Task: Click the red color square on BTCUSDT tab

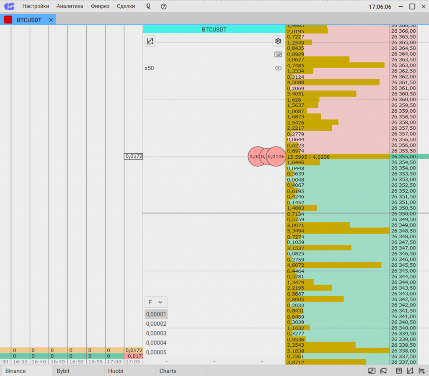Action: (x=8, y=20)
